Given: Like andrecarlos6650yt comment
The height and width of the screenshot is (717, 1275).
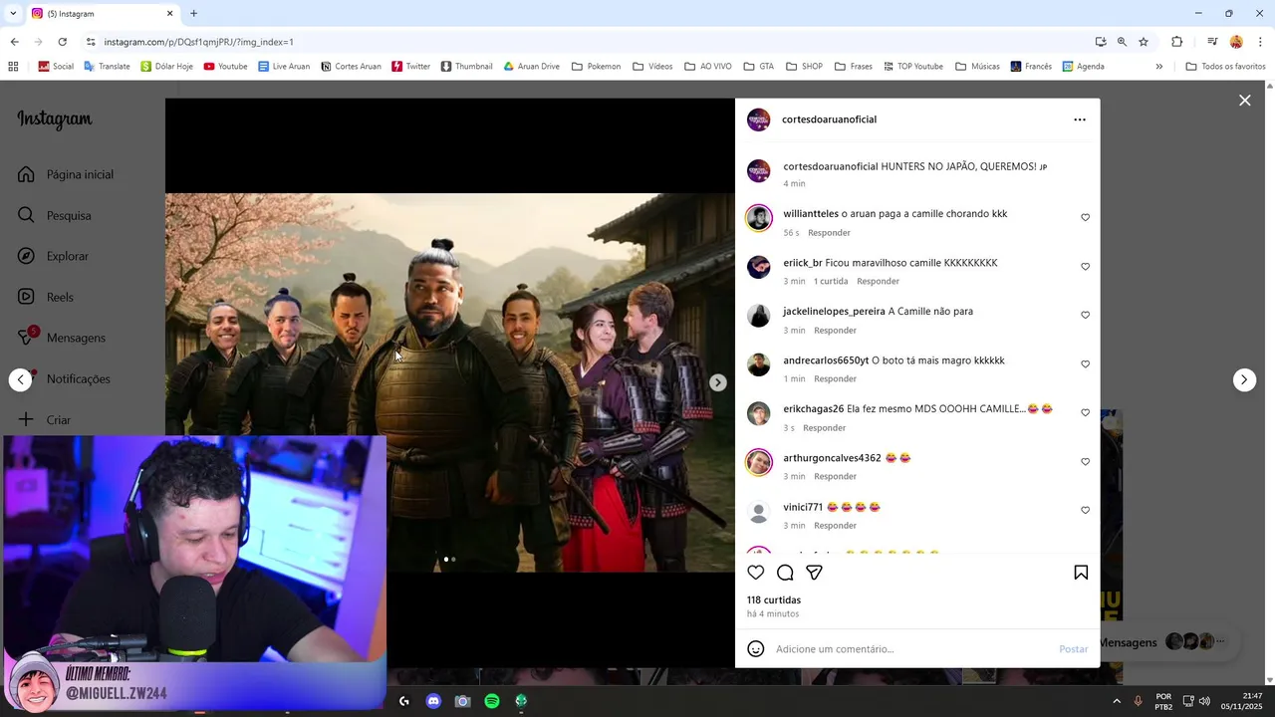Looking at the screenshot, I should coord(1085,364).
